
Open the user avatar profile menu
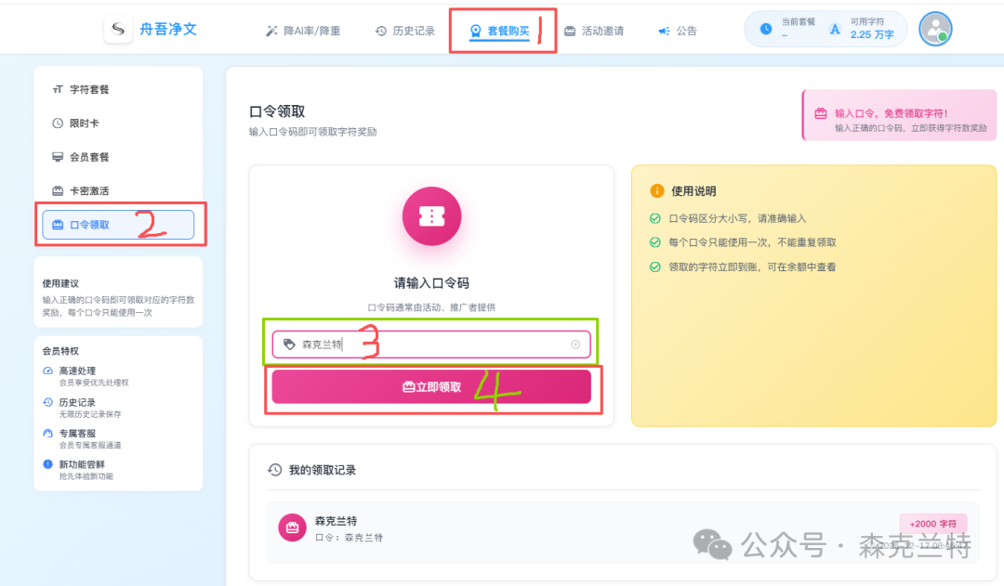point(934,29)
